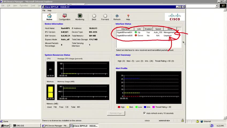
Task: Click High (0) alert count
Action: pos(121,61)
